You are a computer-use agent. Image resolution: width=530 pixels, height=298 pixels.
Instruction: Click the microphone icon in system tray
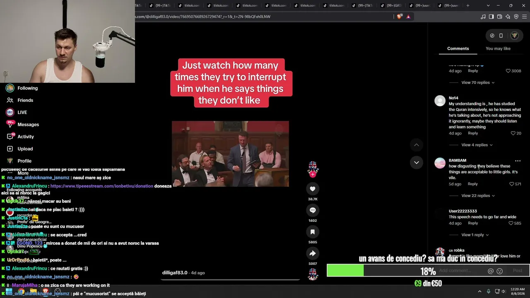(489, 291)
